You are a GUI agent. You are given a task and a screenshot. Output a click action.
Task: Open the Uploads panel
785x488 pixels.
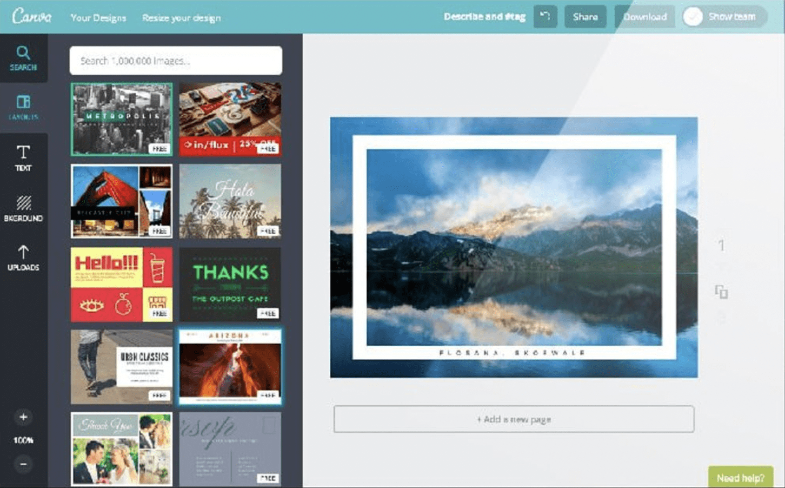[x=23, y=258]
